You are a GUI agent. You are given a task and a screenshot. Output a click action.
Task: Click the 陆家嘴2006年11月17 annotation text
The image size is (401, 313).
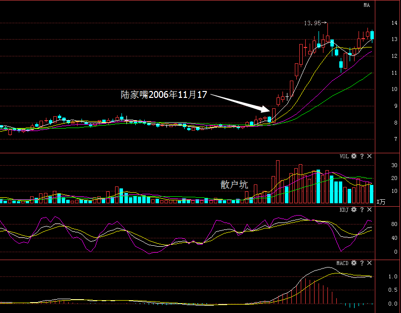tap(163, 95)
